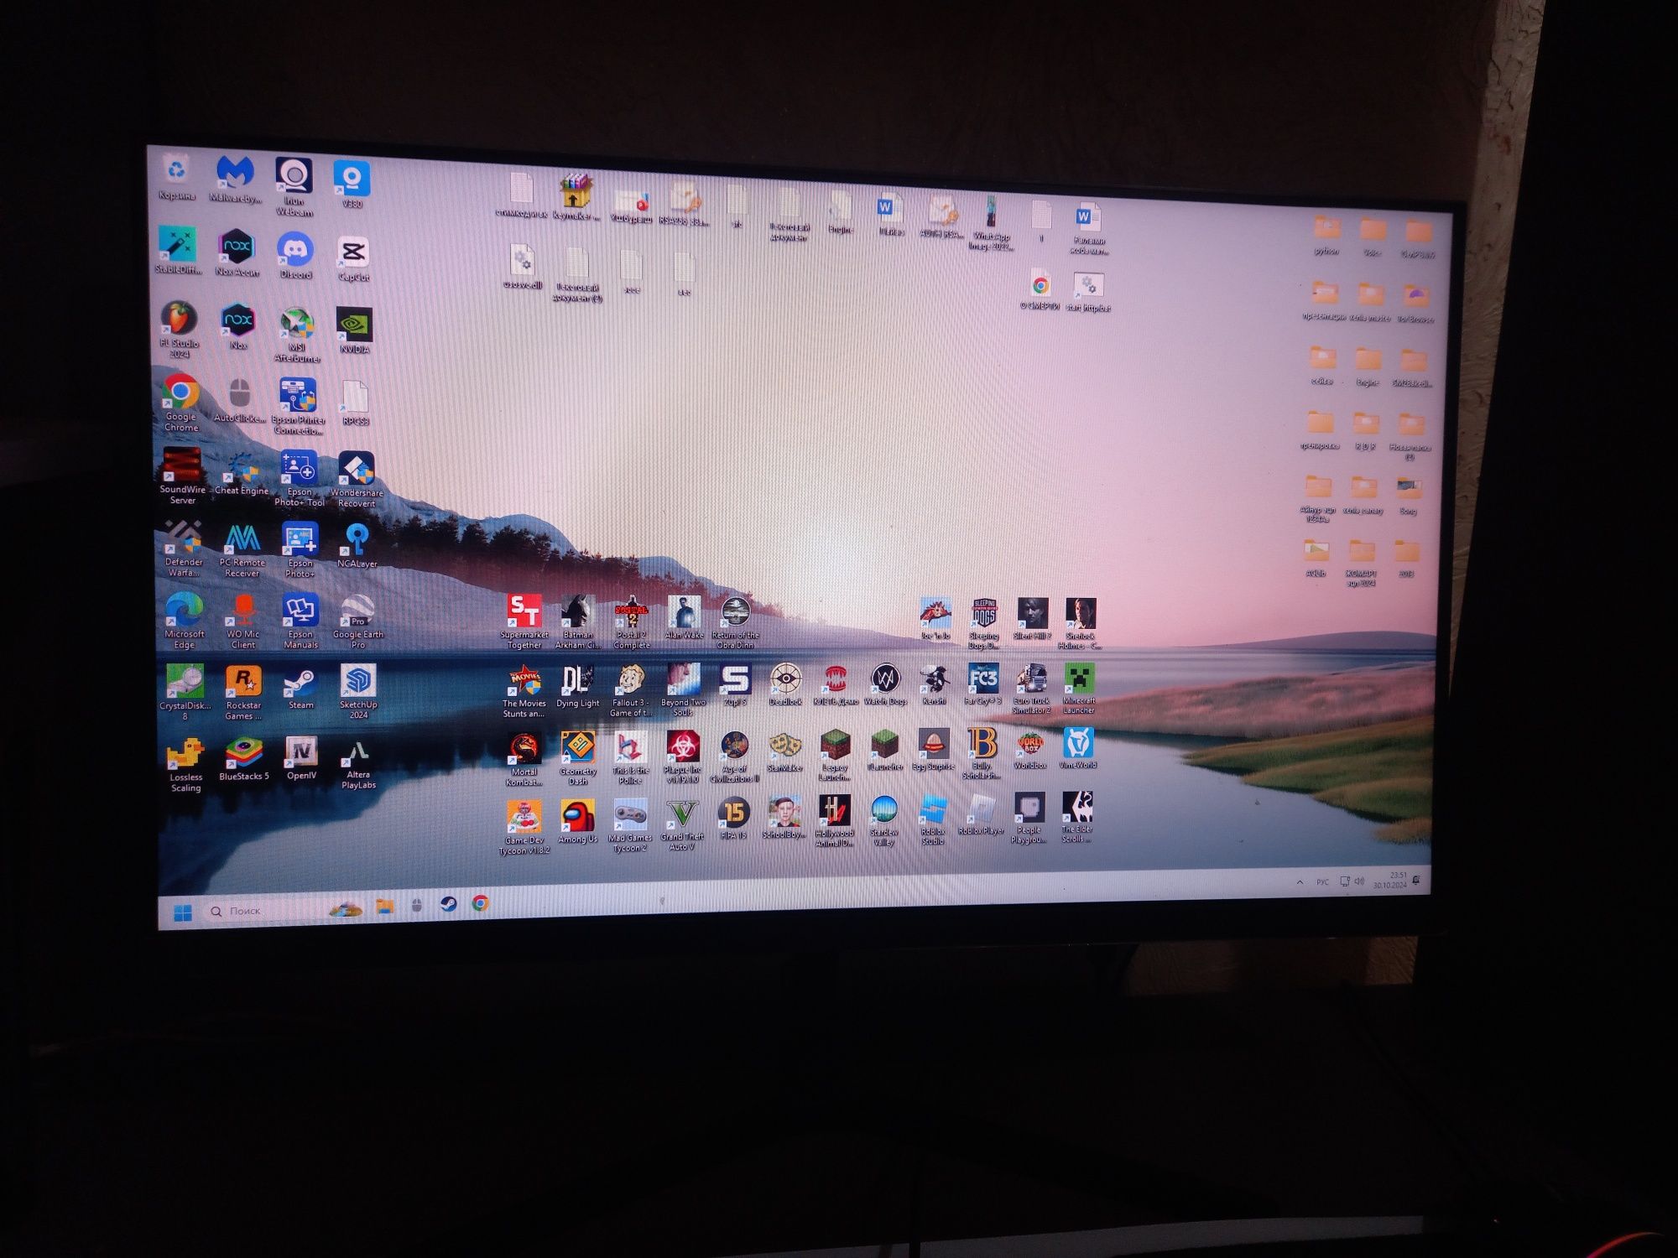The image size is (1678, 1258).
Task: Open FL Studio 2024 shortcut
Action: [180, 330]
